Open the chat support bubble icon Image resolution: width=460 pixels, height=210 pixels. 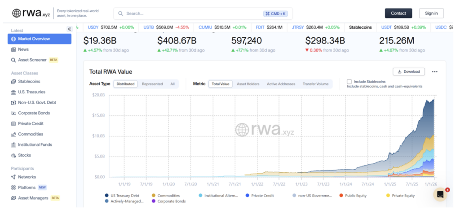point(440,194)
